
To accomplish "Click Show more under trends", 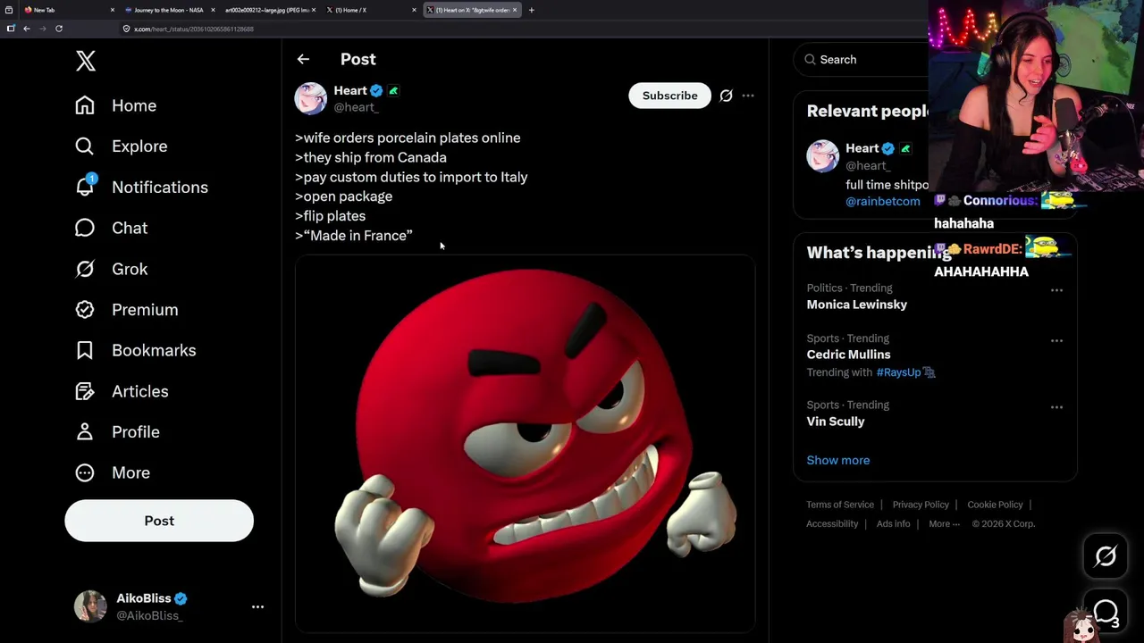I will tap(838, 460).
